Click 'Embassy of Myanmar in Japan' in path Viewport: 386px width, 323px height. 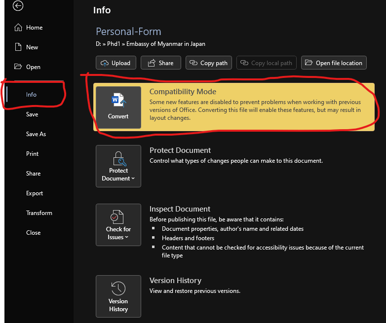pyautogui.click(x=166, y=44)
